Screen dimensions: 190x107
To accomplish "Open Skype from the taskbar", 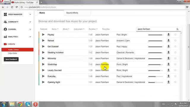I will 28,104.
